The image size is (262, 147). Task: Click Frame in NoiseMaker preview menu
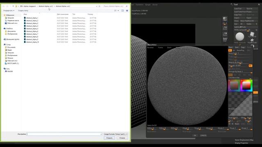160,47
